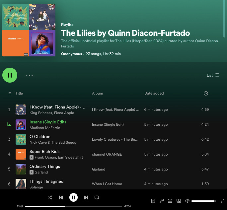
Task: Click the Super Rich Kids orange cover thumbnail
Action: coord(21,154)
